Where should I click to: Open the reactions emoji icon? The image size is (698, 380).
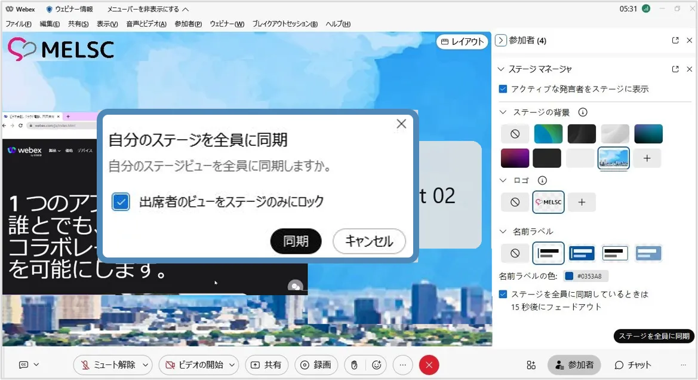[377, 365]
